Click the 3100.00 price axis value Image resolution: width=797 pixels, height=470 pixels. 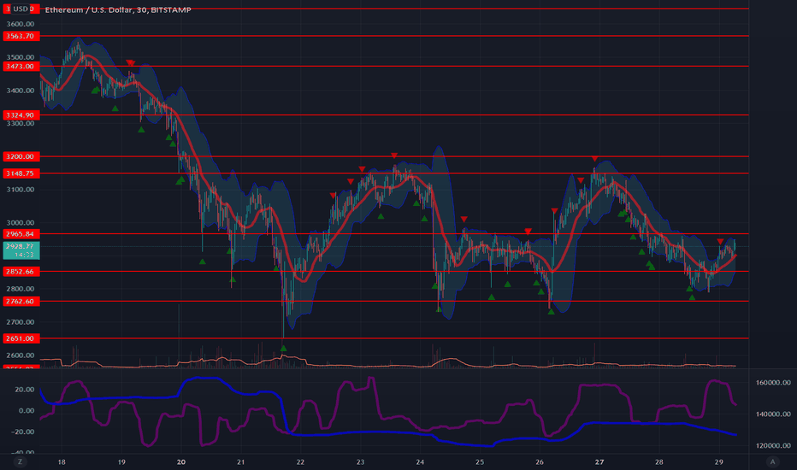(x=21, y=190)
